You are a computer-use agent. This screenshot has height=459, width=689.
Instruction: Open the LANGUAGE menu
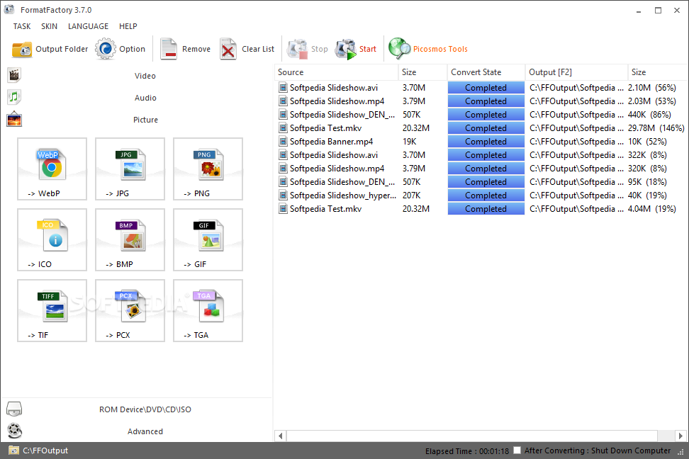88,26
